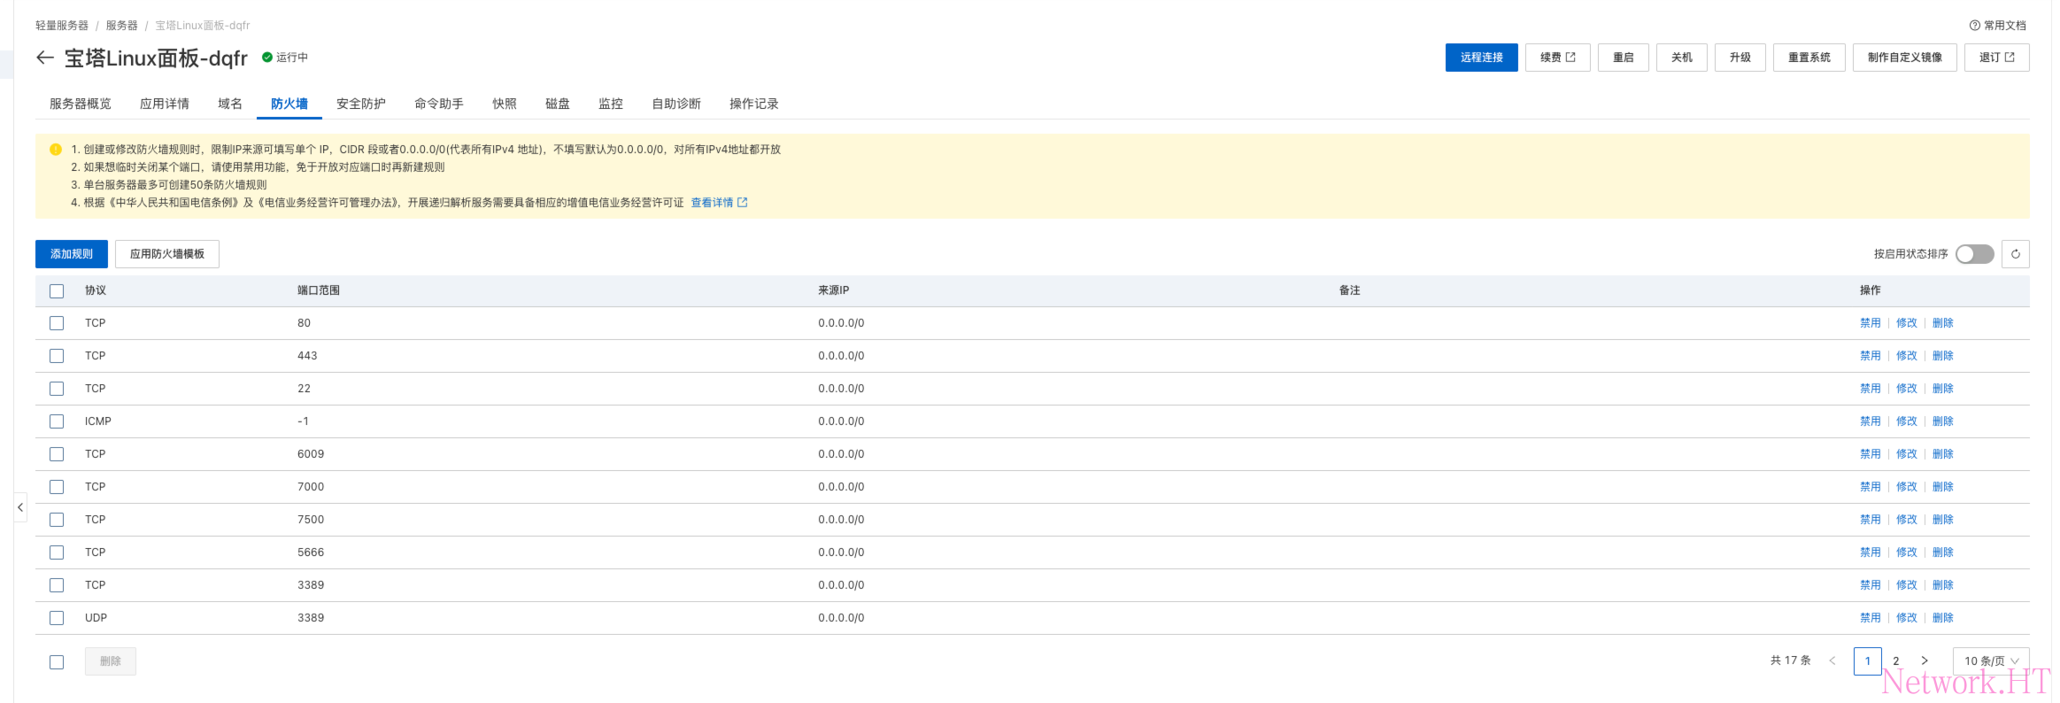Tick the checkbox for the ICMP rule
This screenshot has height=703, width=2060.
57,421
